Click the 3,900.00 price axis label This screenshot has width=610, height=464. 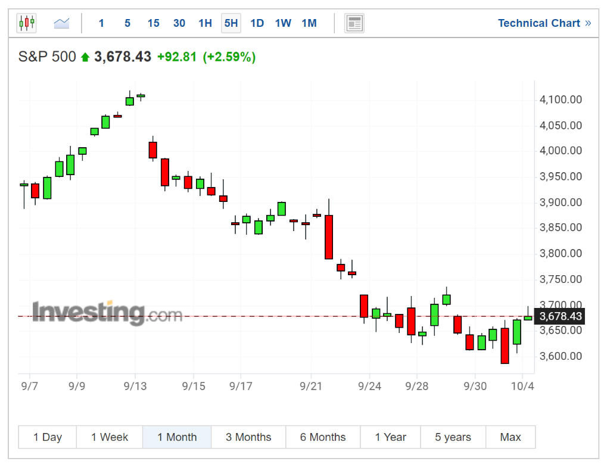click(561, 203)
